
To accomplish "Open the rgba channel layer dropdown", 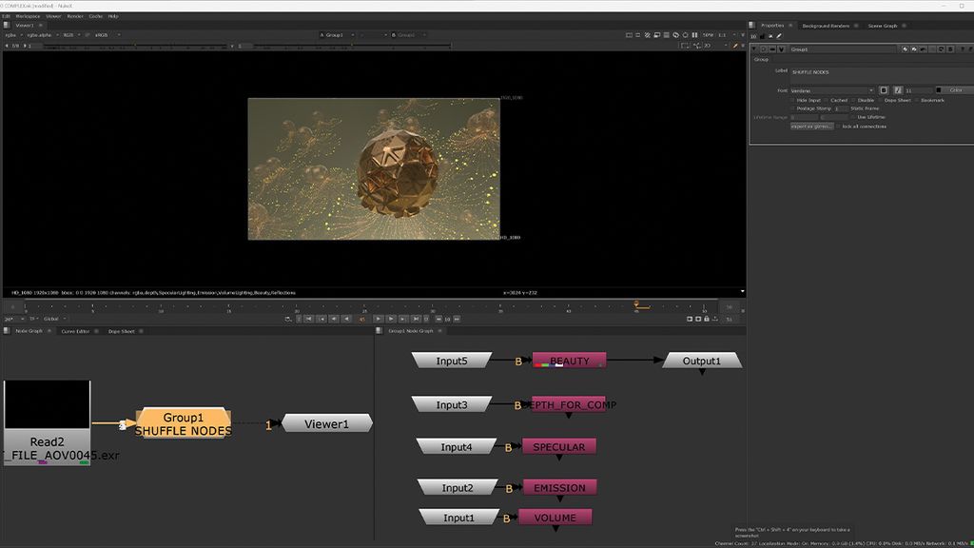I will tap(11, 35).
